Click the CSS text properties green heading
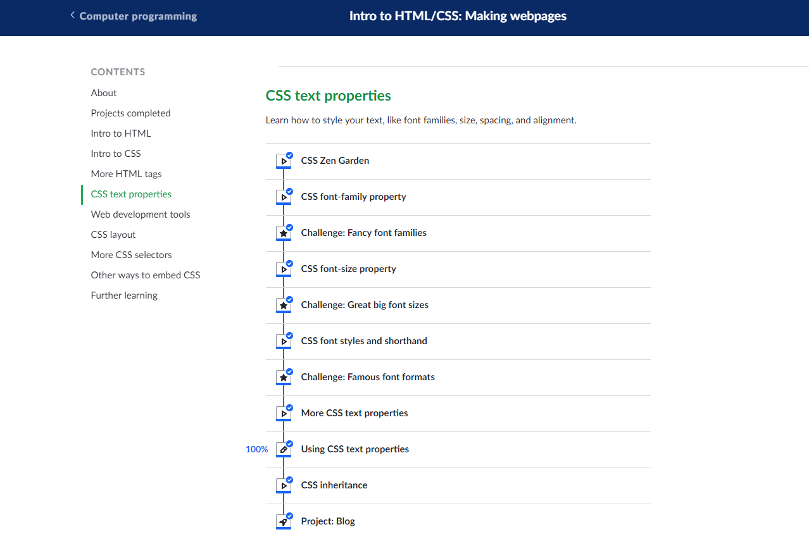The image size is (809, 539). [329, 96]
